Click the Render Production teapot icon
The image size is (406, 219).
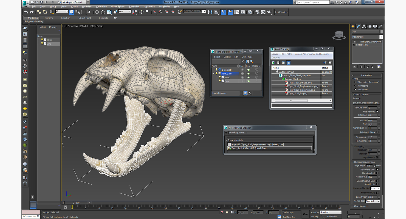pos(269,12)
